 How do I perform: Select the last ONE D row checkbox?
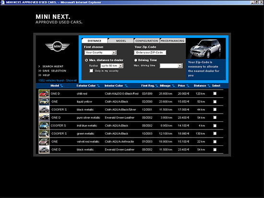[x=215, y=150]
